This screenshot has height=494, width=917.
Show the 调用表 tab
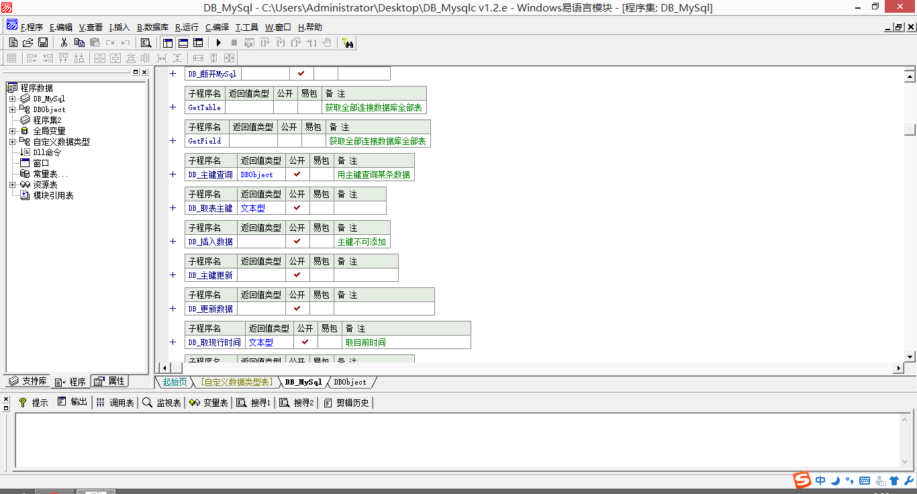[x=115, y=403]
